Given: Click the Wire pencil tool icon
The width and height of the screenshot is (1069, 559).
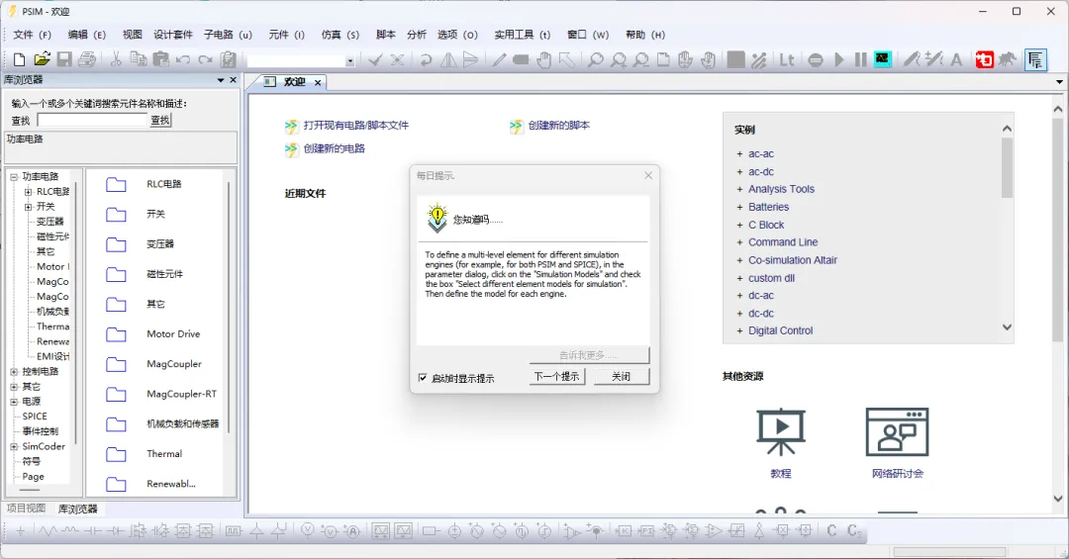Looking at the screenshot, I should click(x=499, y=60).
